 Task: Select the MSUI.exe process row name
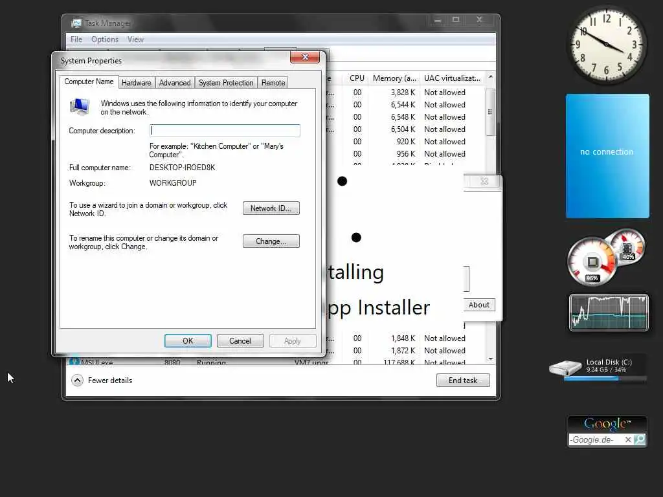click(97, 362)
